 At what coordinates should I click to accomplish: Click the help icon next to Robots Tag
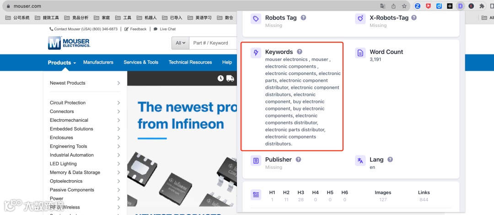pyautogui.click(x=303, y=18)
